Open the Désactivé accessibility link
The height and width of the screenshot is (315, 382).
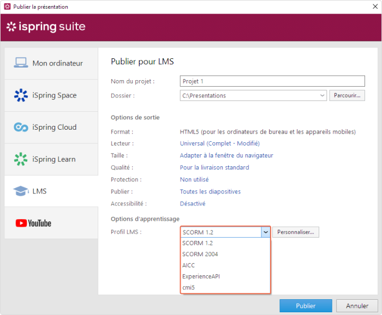193,203
